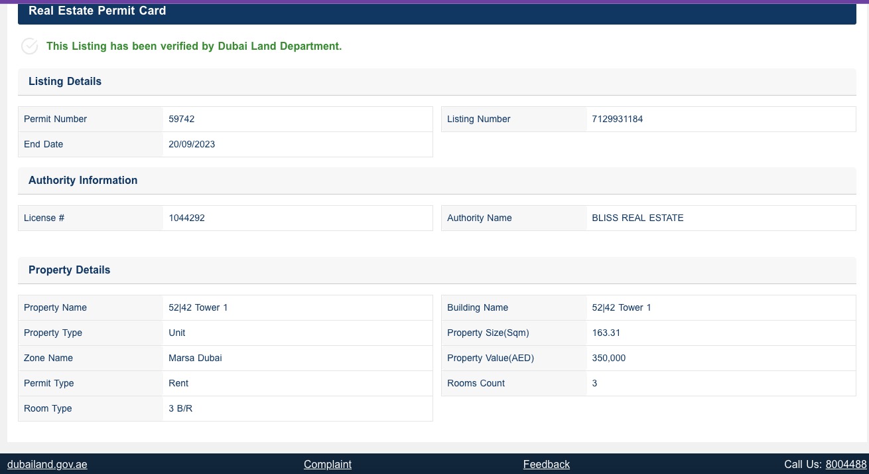Screen dimensions: 869x474
Task: Click the Real Estate Permit Card header
Action: (97, 11)
